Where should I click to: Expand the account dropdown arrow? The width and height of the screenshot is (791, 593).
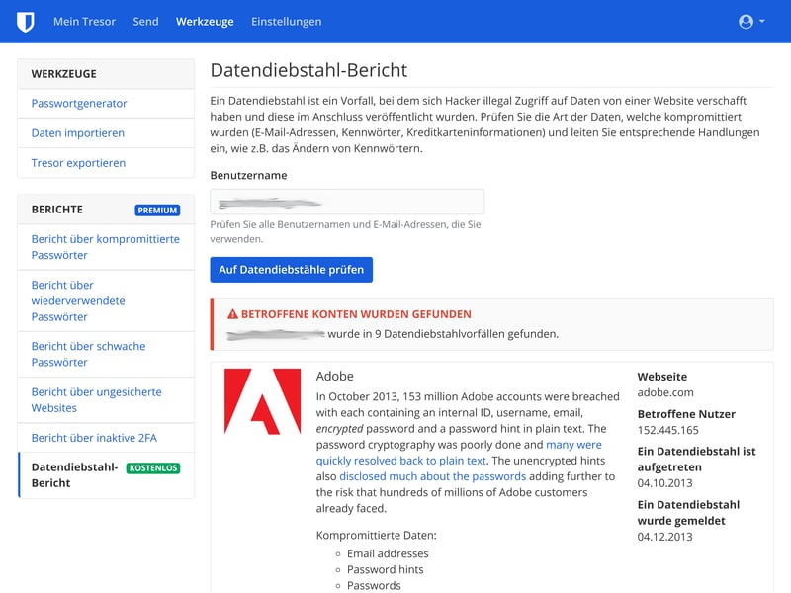click(x=762, y=21)
